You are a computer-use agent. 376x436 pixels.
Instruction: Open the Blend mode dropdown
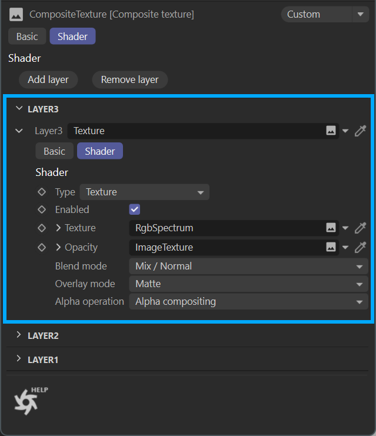(248, 266)
